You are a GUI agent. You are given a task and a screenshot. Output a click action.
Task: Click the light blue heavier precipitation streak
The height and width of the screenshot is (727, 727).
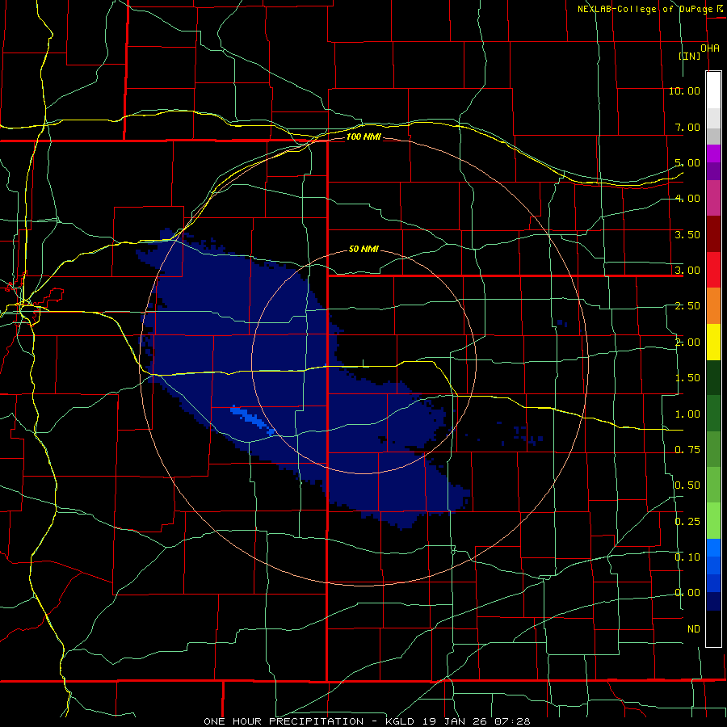(253, 419)
